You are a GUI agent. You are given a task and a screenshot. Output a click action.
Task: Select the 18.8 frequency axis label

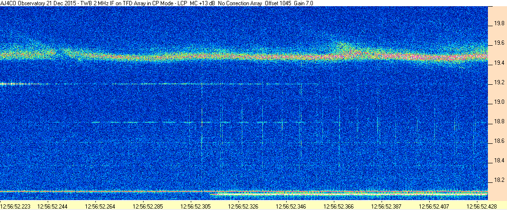(498, 121)
